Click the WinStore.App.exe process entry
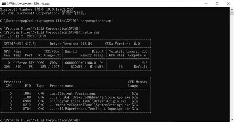Image resolution: width=234 pixels, height=122 pixels. click(90, 97)
